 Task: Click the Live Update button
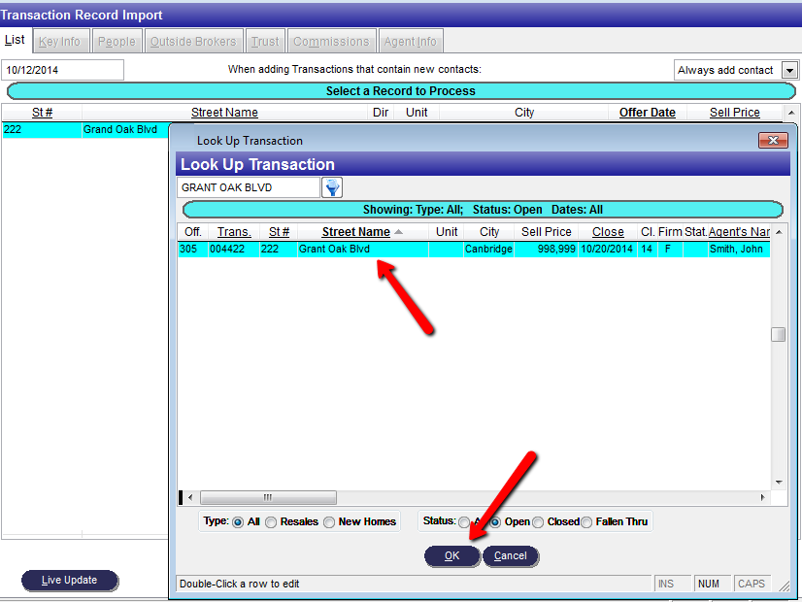pos(69,580)
